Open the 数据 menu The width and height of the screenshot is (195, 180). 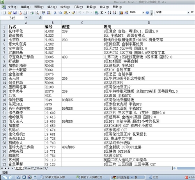coord(91,7)
